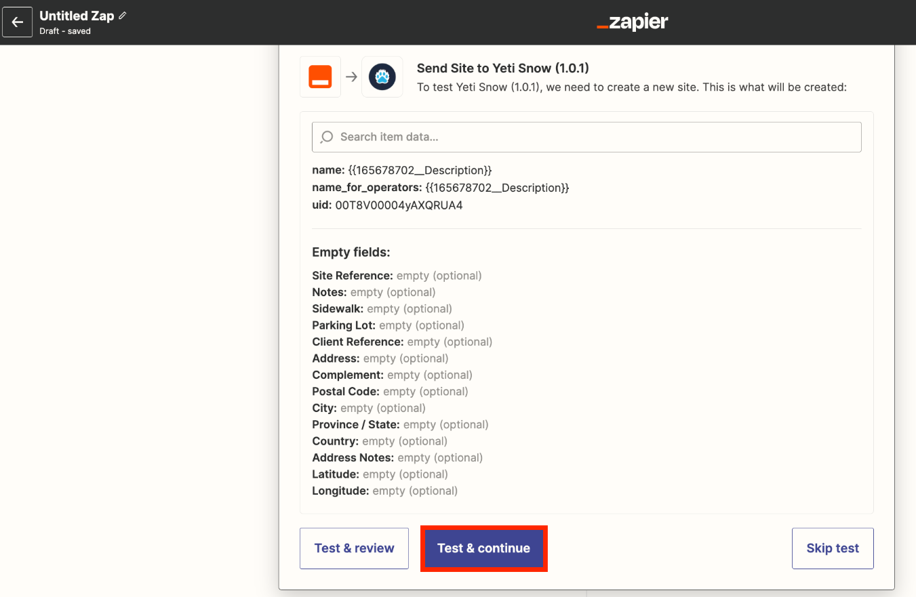Image resolution: width=916 pixels, height=597 pixels.
Task: Click Draft - saved status text
Action: point(65,31)
